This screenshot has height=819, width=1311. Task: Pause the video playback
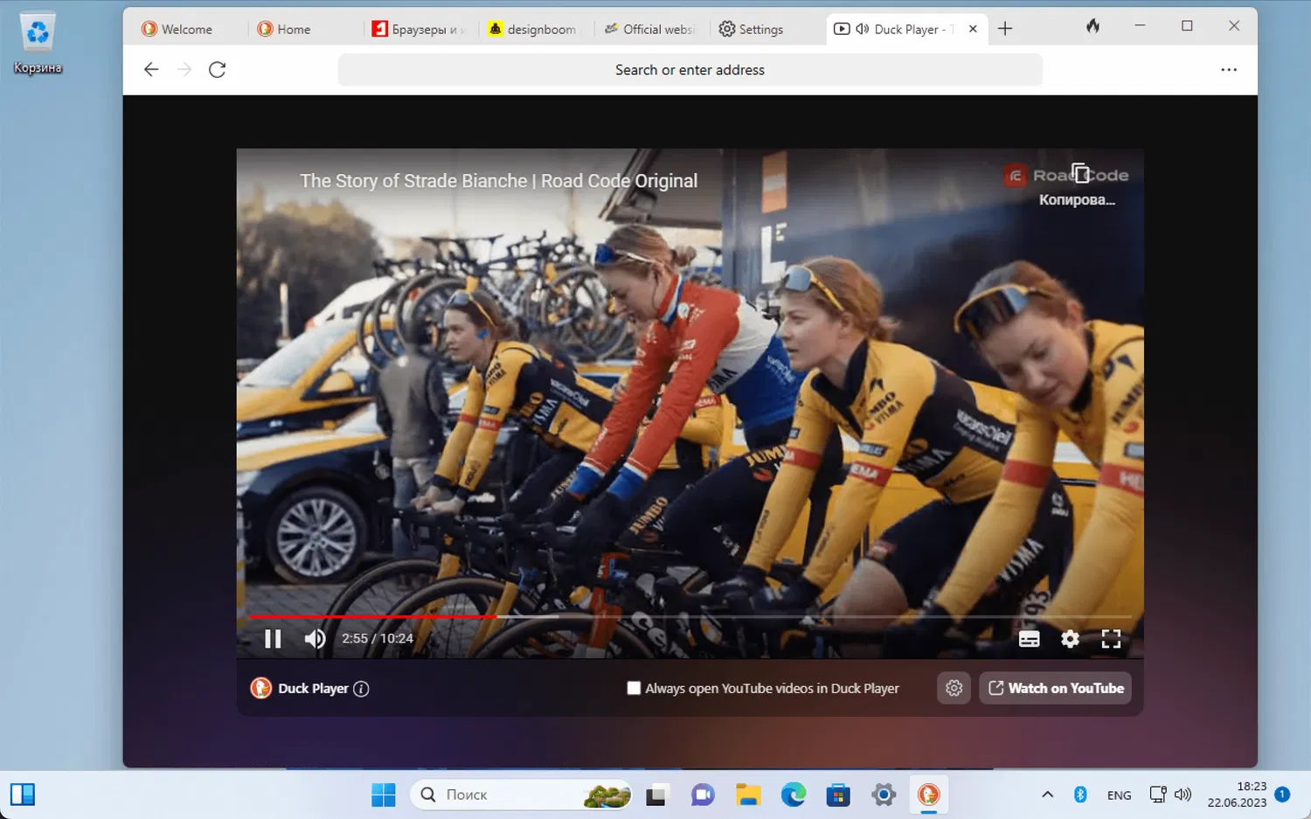click(x=273, y=639)
